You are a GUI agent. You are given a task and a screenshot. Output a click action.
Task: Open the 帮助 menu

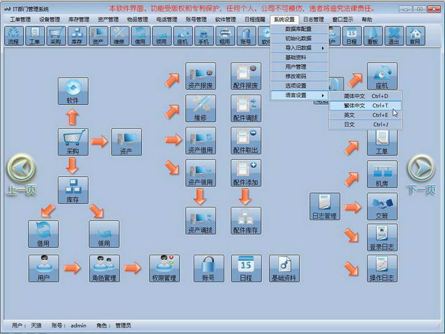coord(367,19)
